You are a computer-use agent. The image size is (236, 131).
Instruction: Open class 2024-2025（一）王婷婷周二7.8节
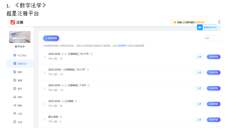(x=67, y=85)
